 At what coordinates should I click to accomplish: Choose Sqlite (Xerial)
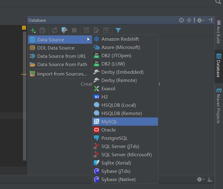point(125,163)
